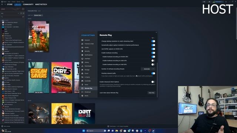
Task: Open the MIKETHETECH profile tab
Action: [x=41, y=4]
